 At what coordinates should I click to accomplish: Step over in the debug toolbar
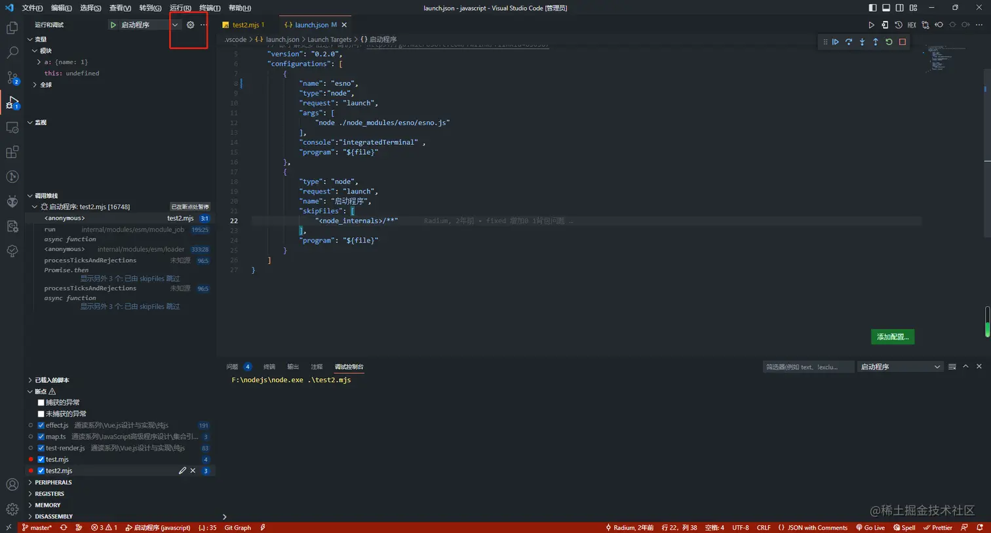point(849,42)
